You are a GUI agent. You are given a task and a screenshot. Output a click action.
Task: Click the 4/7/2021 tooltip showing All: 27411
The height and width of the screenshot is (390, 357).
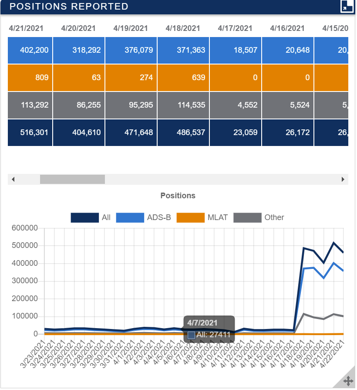click(x=209, y=329)
